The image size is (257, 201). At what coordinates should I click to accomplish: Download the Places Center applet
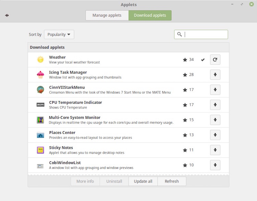click(x=215, y=135)
